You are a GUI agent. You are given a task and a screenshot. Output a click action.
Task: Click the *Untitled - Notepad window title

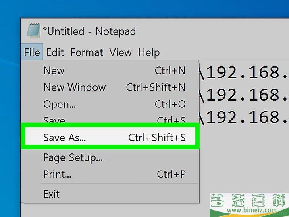[89, 31]
